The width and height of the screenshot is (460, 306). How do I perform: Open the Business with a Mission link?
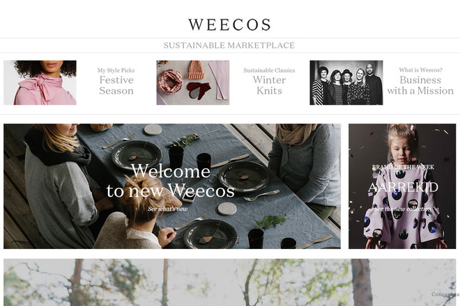coord(420,86)
